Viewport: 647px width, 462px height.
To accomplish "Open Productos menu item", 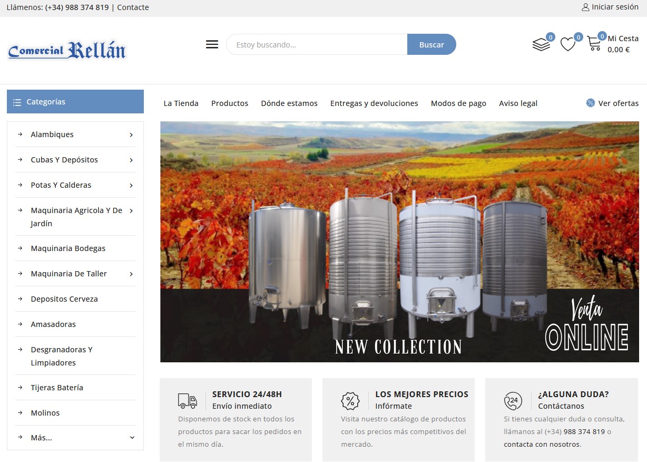I will (230, 103).
